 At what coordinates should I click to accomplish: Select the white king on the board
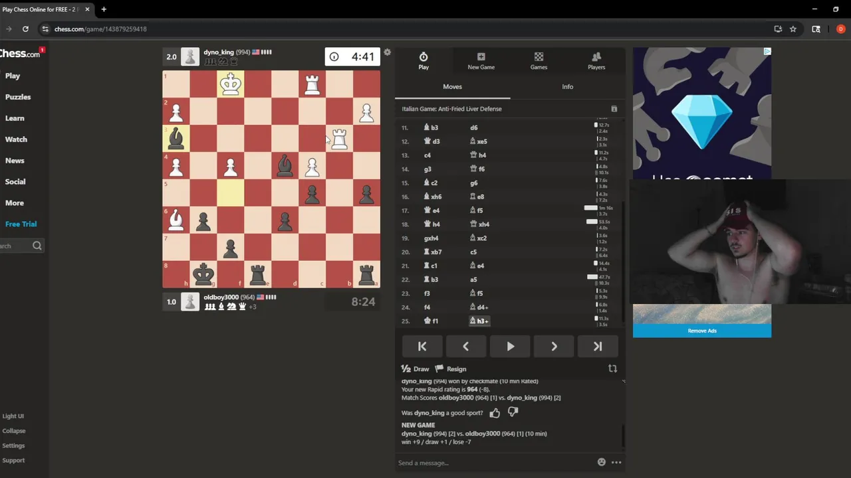231,84
